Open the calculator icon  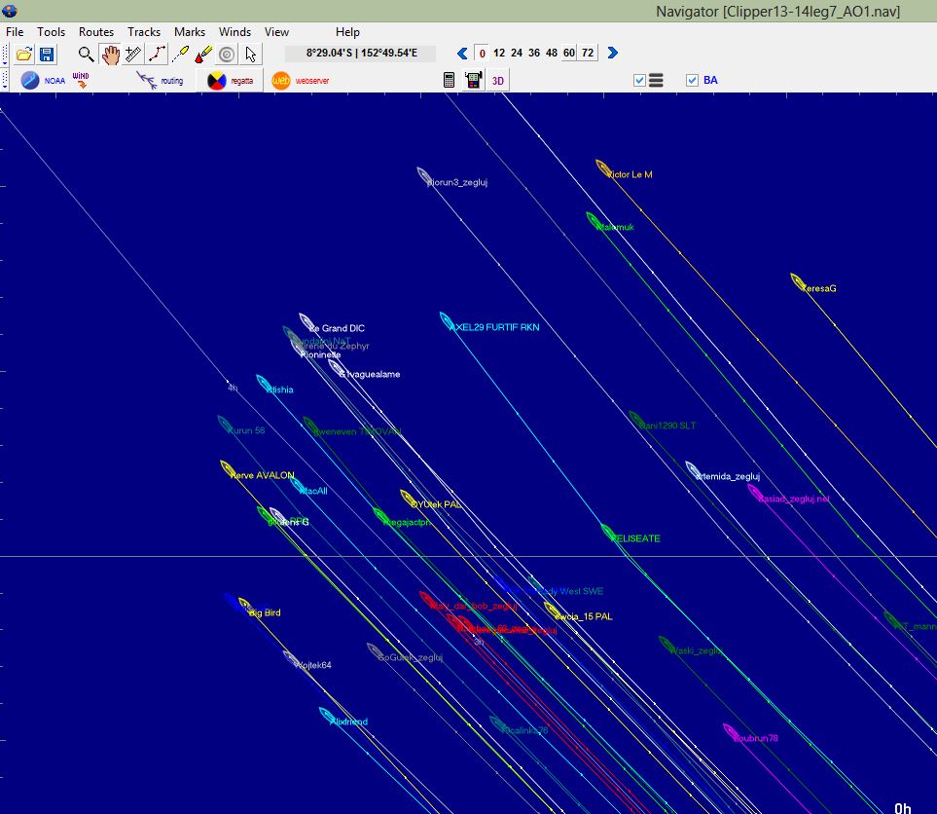[x=450, y=80]
